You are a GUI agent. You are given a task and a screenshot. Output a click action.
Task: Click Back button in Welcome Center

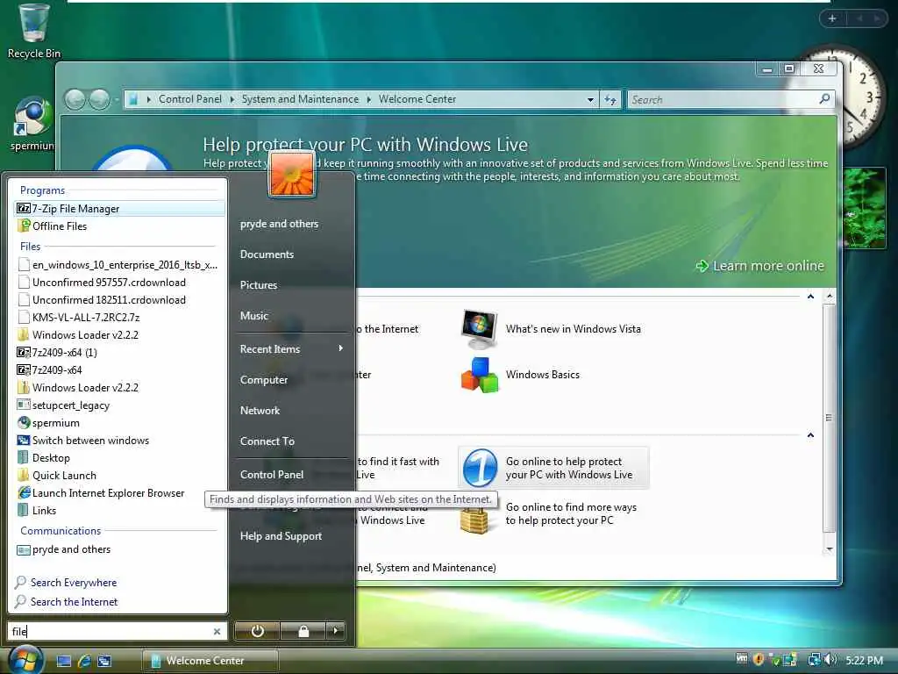pos(75,100)
